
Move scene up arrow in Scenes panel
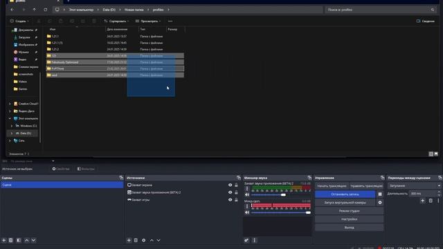click(26, 240)
